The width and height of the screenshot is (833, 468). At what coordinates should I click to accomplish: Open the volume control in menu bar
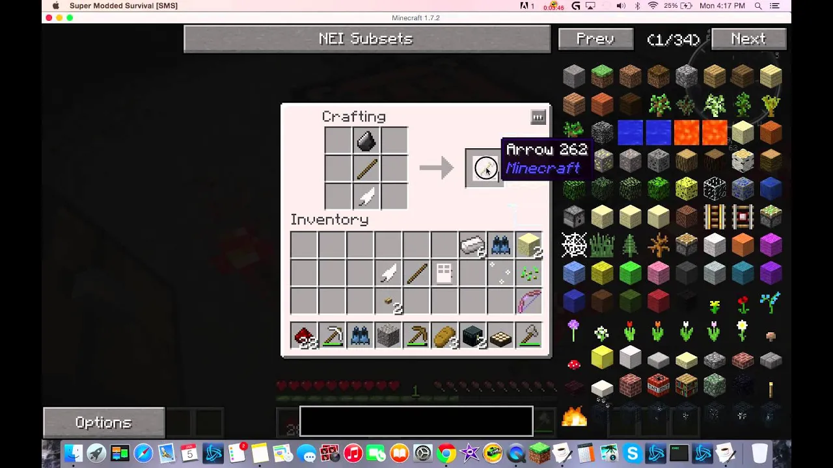point(621,6)
